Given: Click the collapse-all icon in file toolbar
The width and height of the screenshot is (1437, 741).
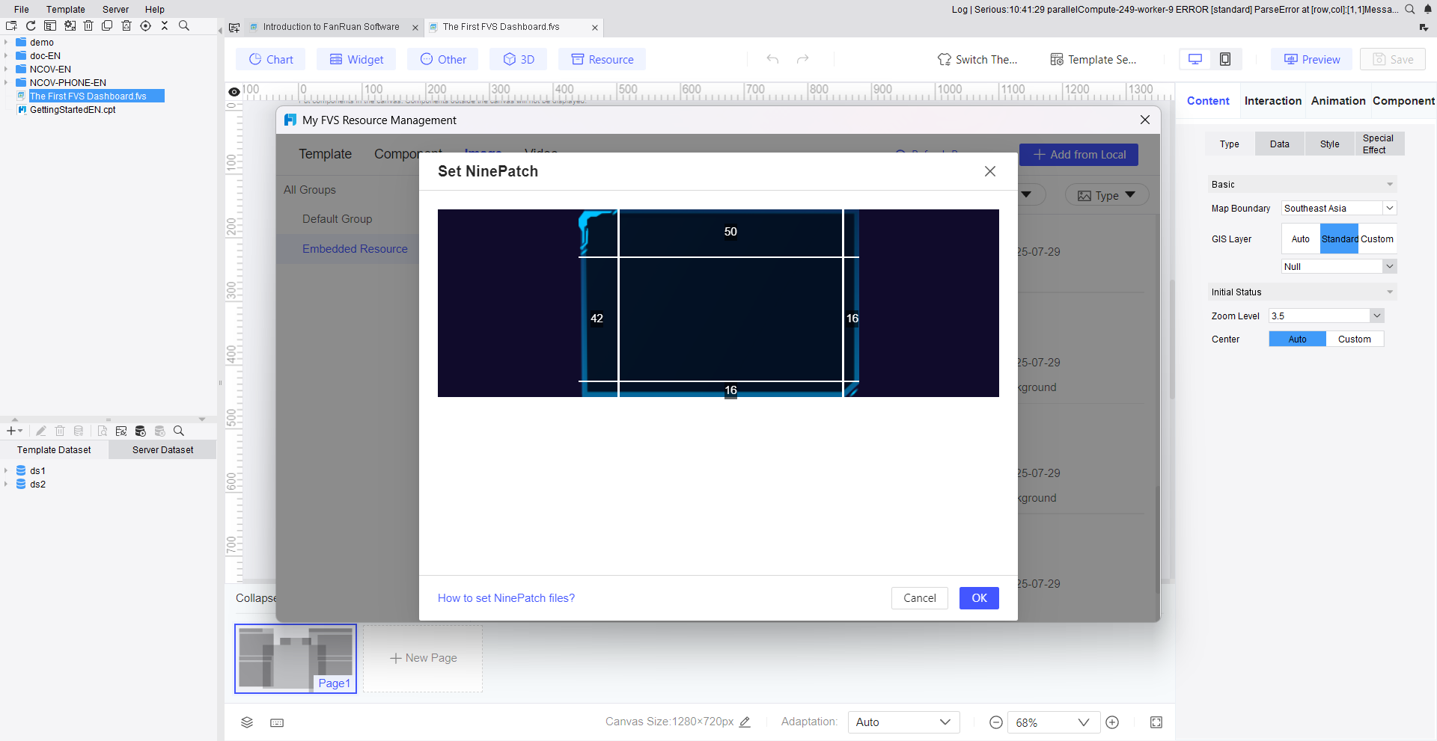Looking at the screenshot, I should click(165, 25).
